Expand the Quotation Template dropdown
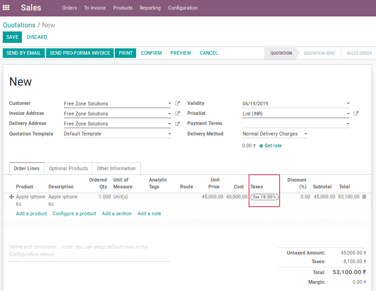The width and height of the screenshot is (376, 291). point(169,134)
